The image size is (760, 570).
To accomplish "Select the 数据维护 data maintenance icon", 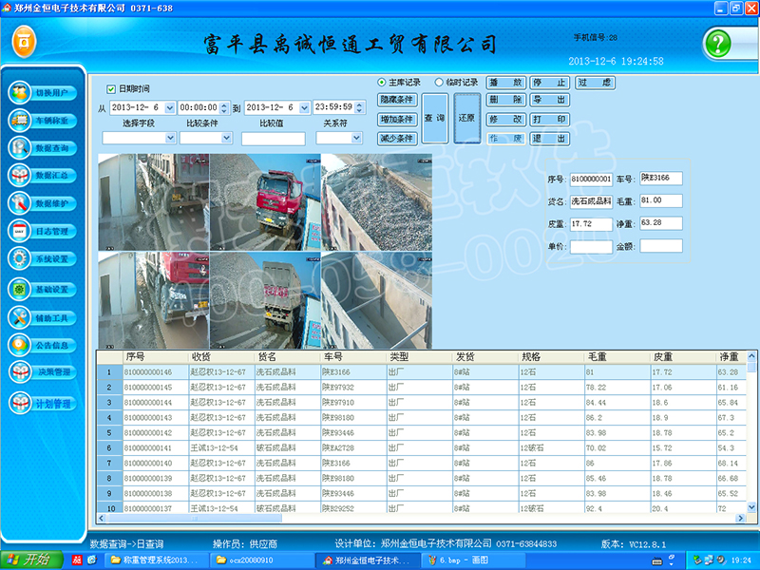I will click(22, 203).
